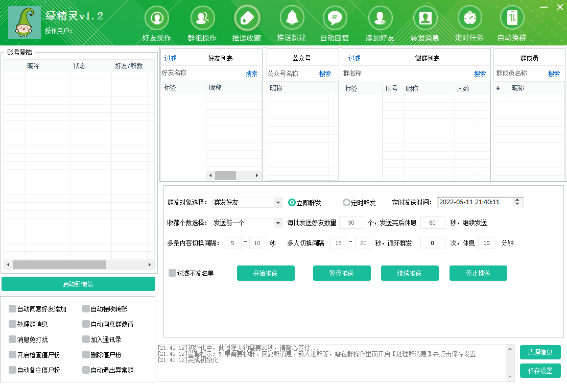The image size is (567, 388).
Task: Open the 好友操作 friend operations icon
Action: click(x=157, y=18)
